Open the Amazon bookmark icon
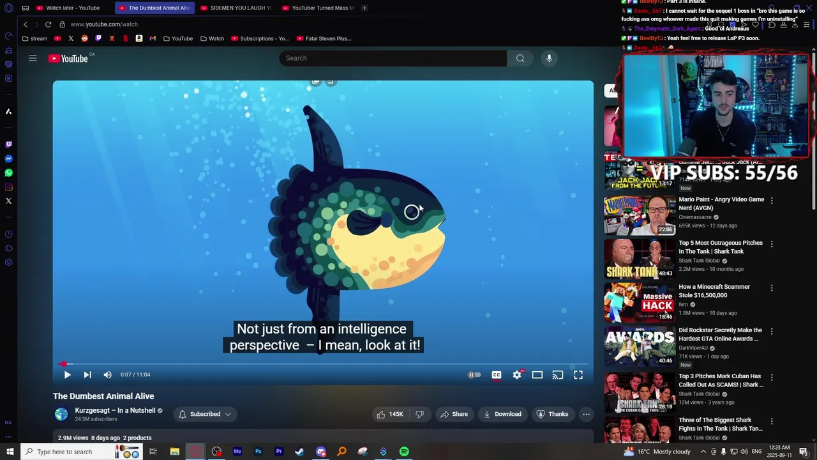This screenshot has height=460, width=817. (x=139, y=38)
